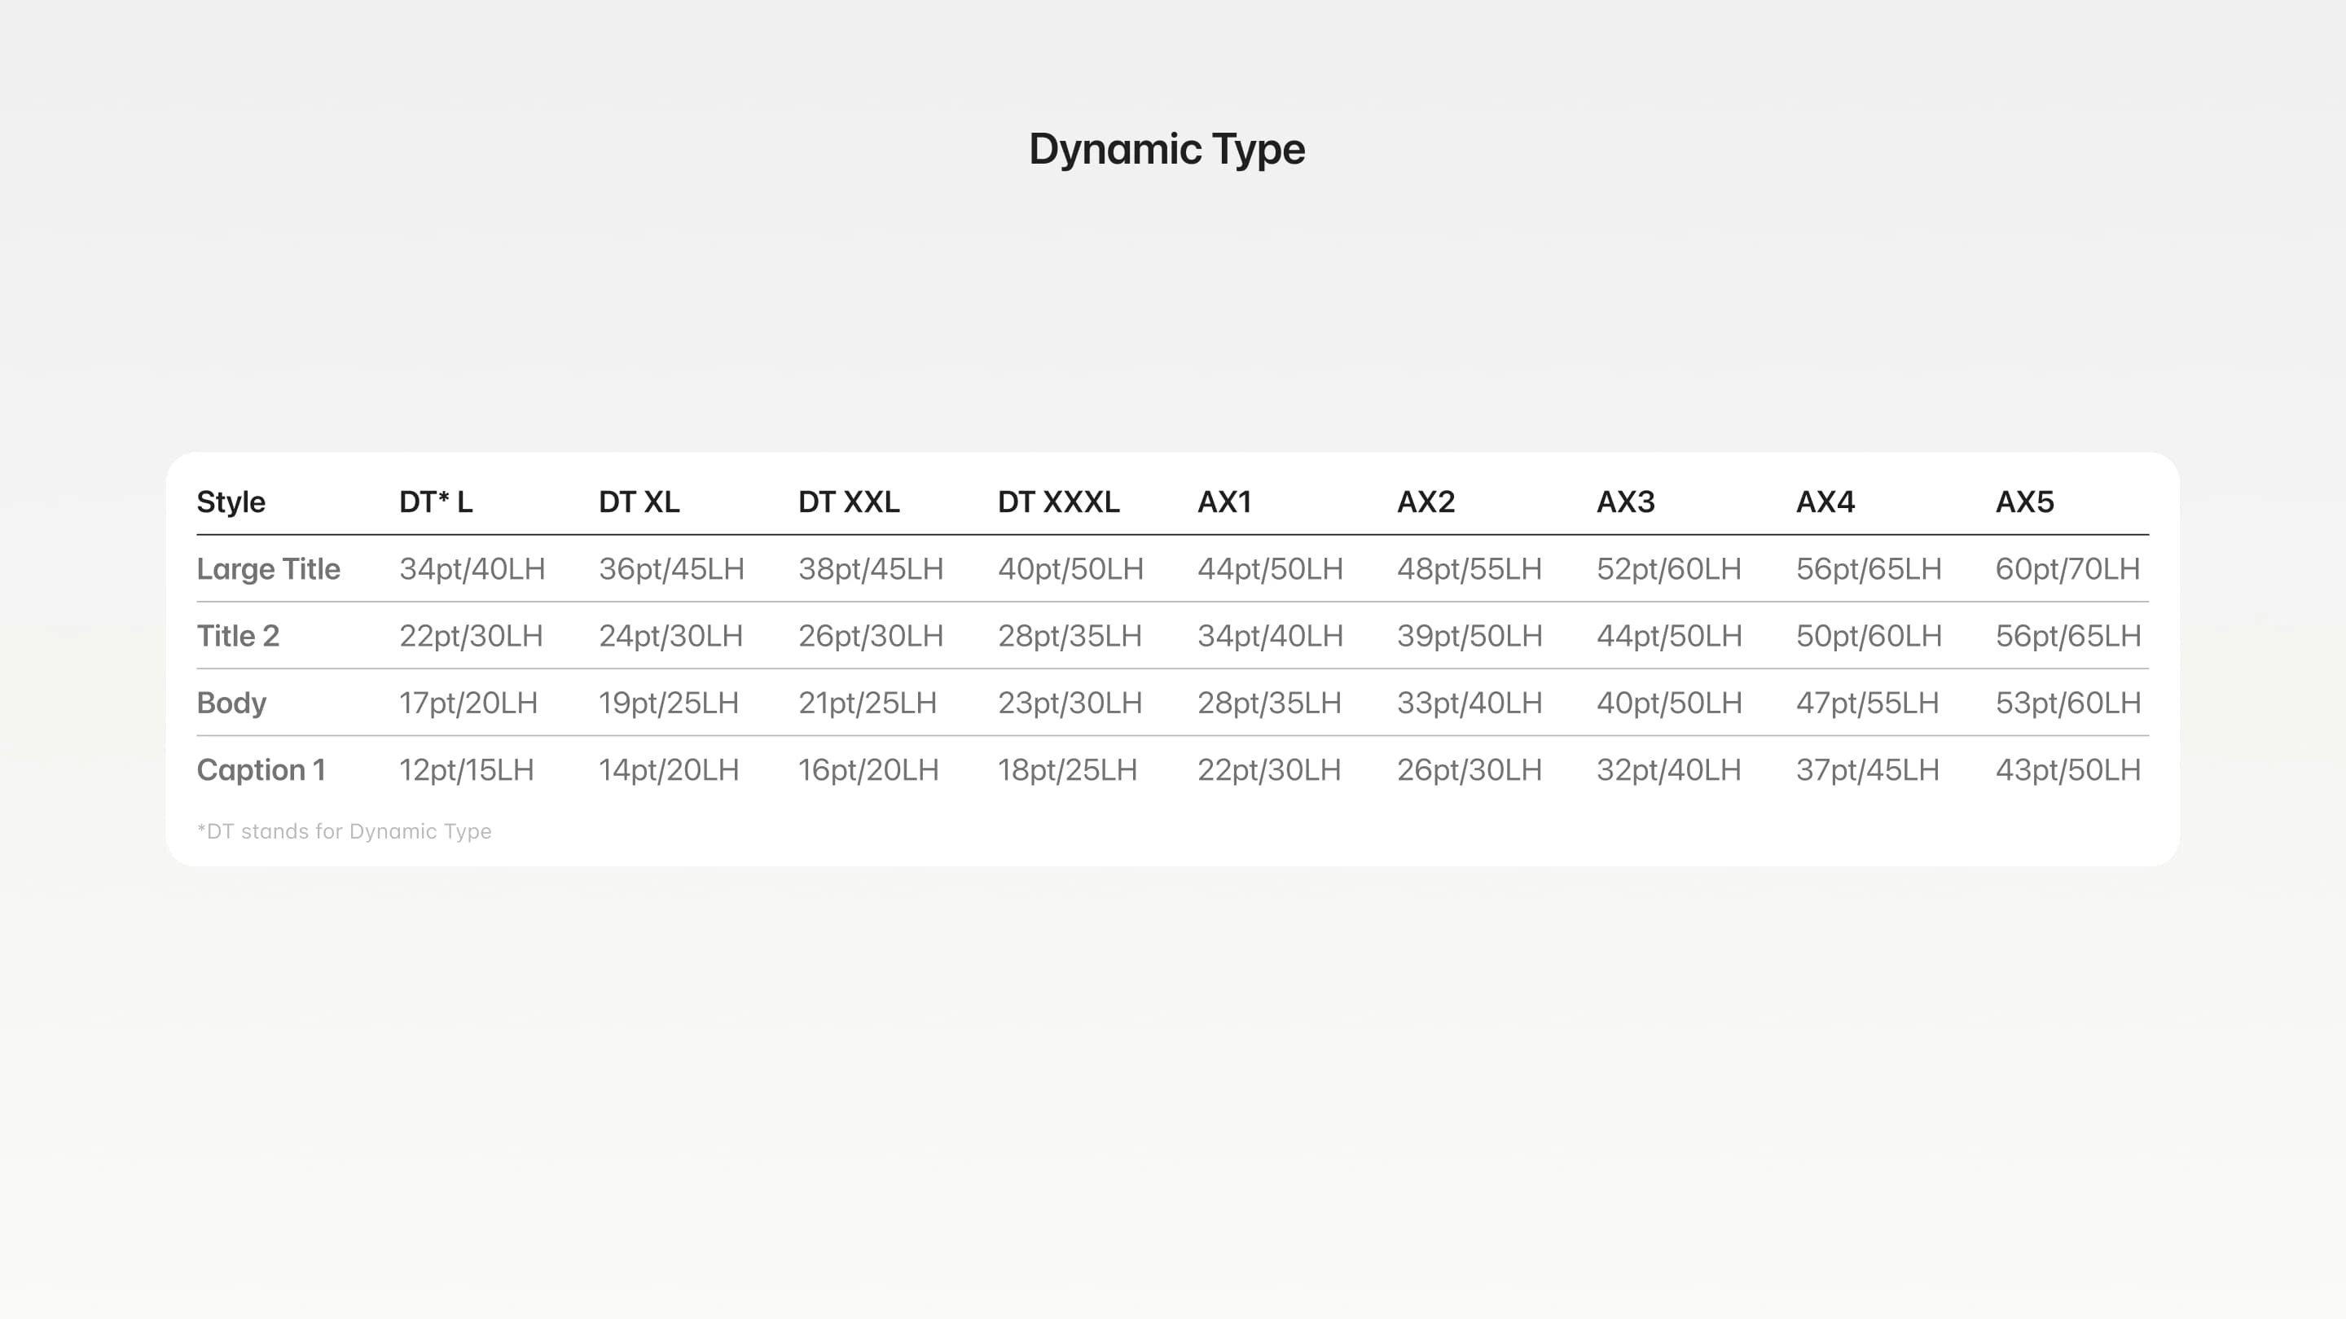Click Body AX3 value 40pt/50LH
The image size is (2346, 1319).
pos(1669,703)
